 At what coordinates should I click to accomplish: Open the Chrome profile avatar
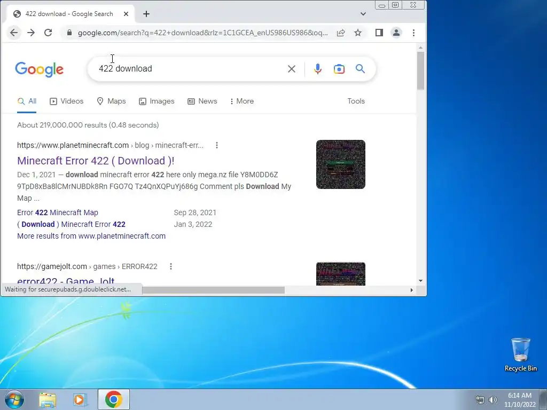(x=396, y=33)
